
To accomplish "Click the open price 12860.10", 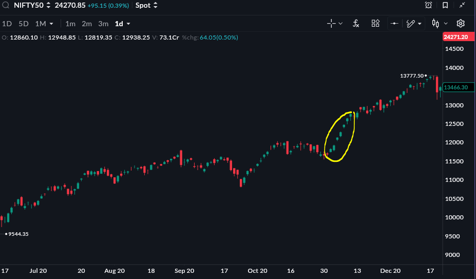I will click(24, 38).
